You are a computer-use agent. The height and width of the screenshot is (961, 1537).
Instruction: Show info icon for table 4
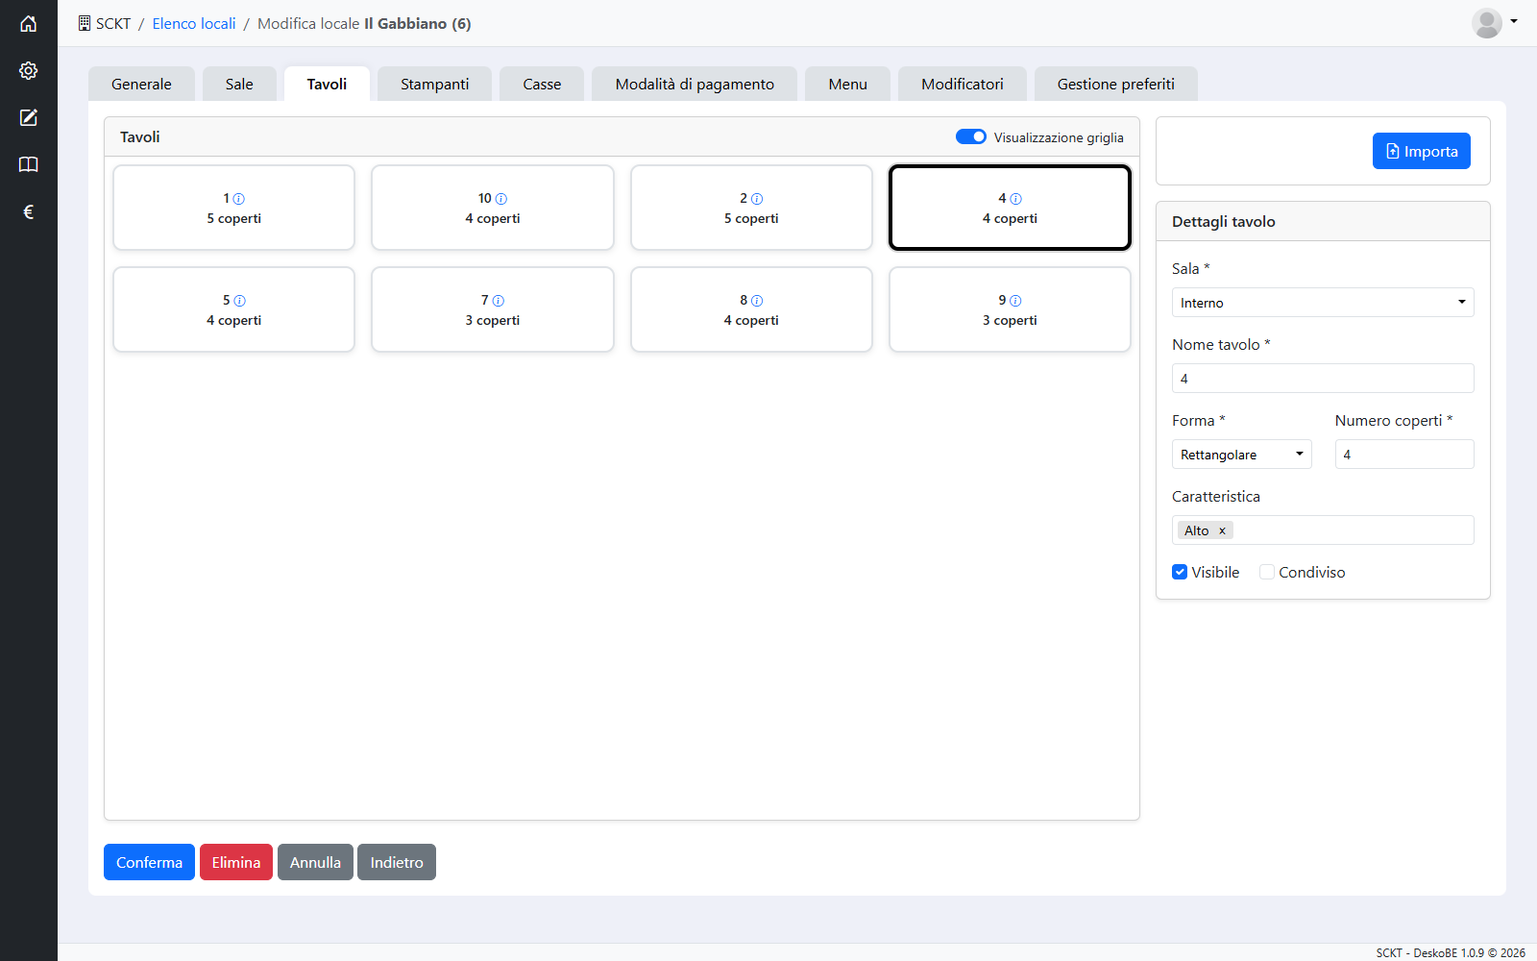[x=1016, y=199]
